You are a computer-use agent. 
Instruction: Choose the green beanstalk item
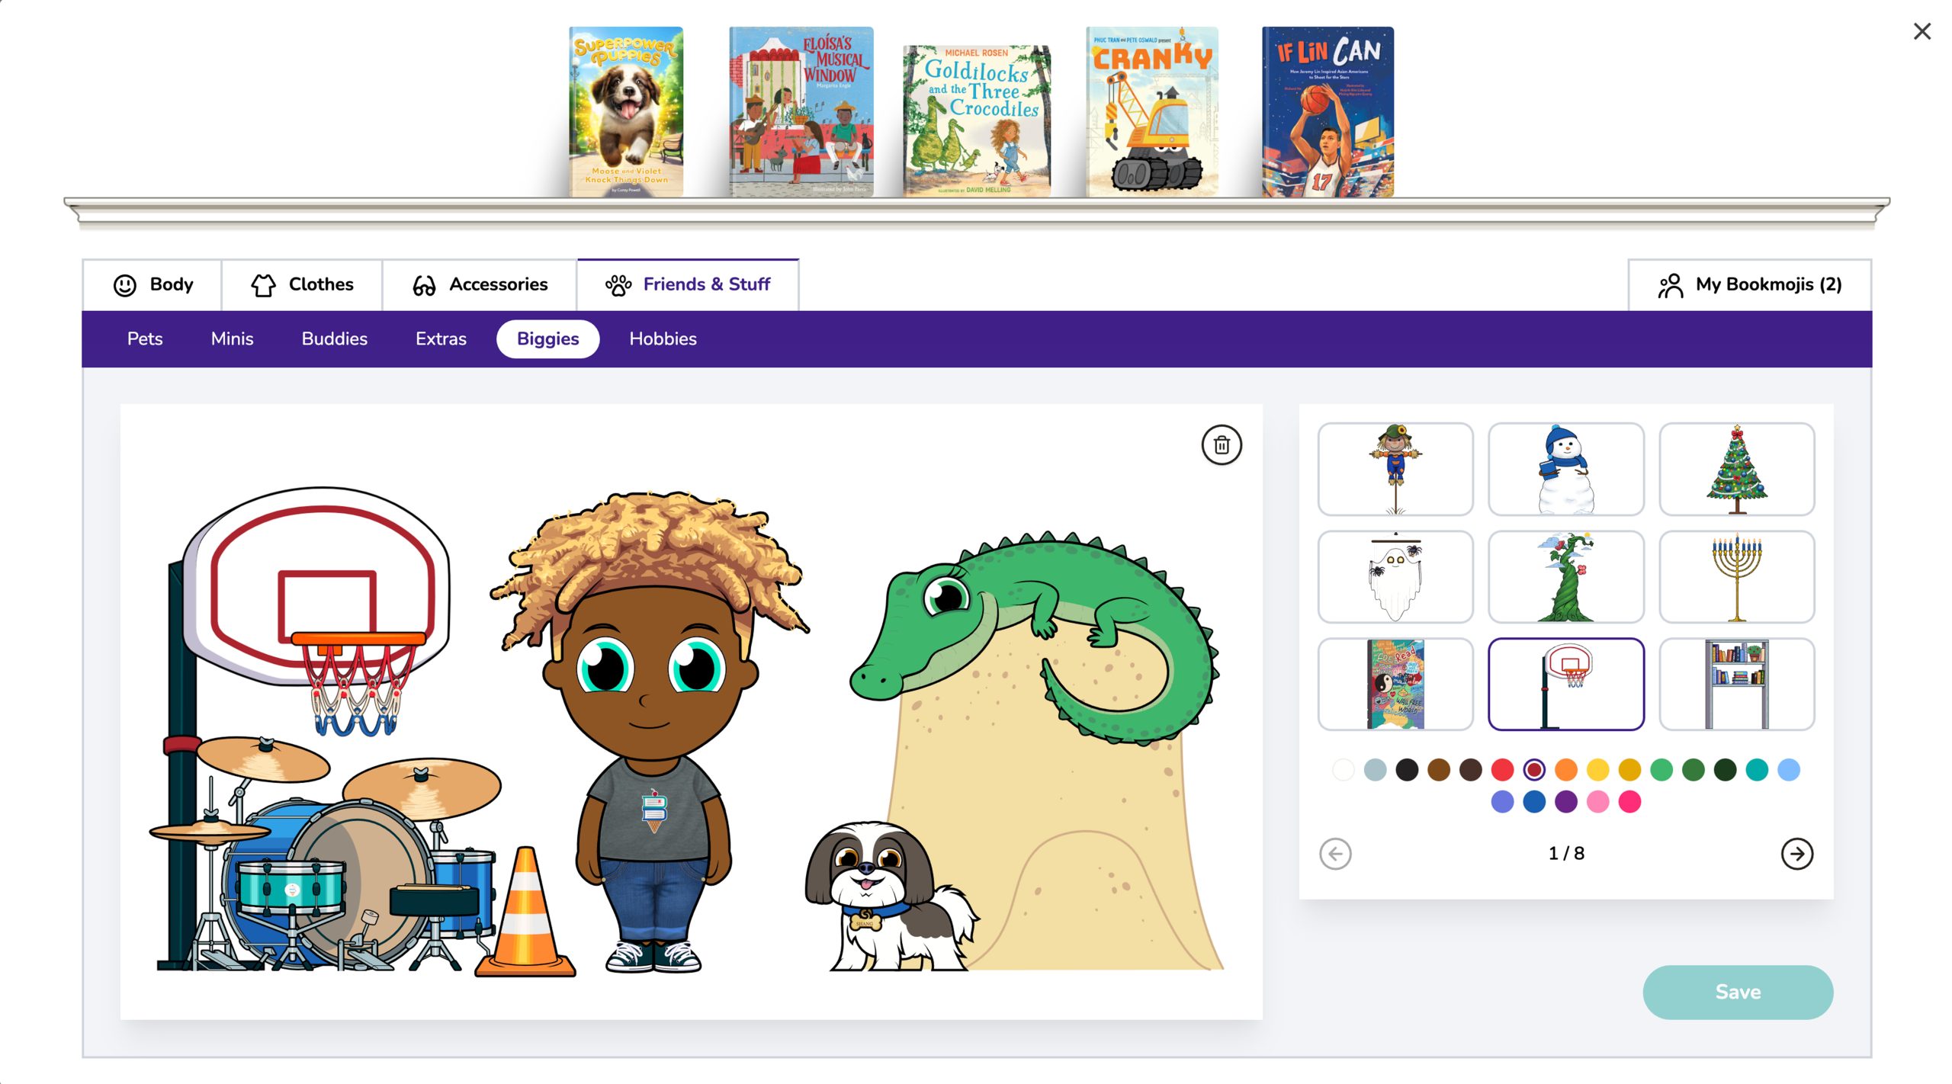click(1565, 576)
